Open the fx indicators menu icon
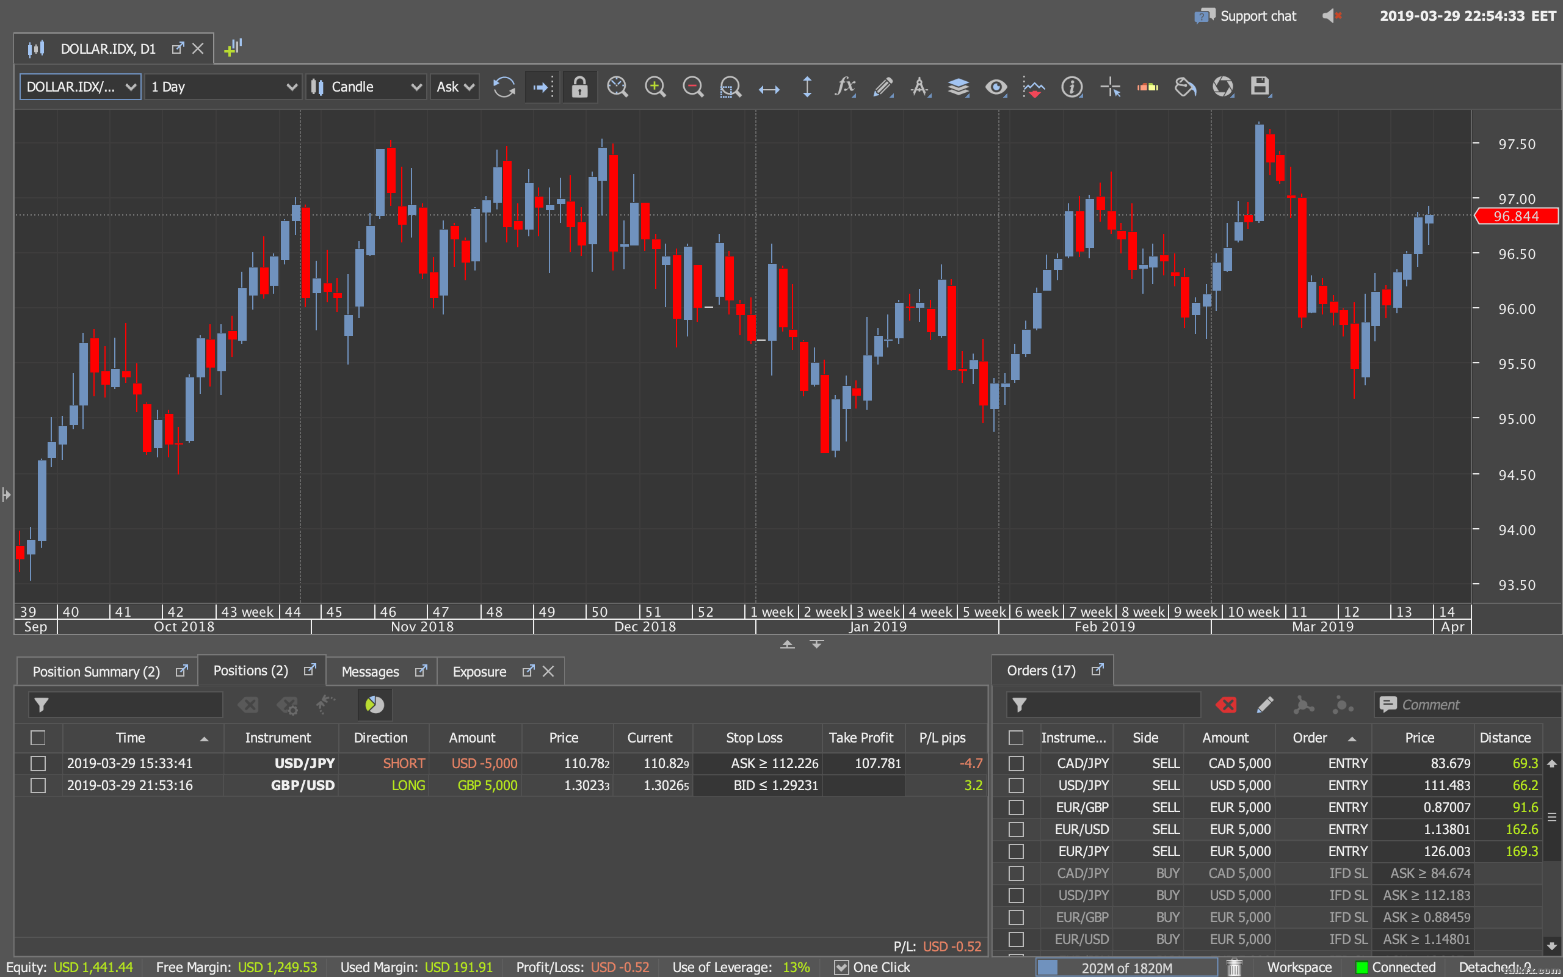This screenshot has width=1563, height=977. 845,86
